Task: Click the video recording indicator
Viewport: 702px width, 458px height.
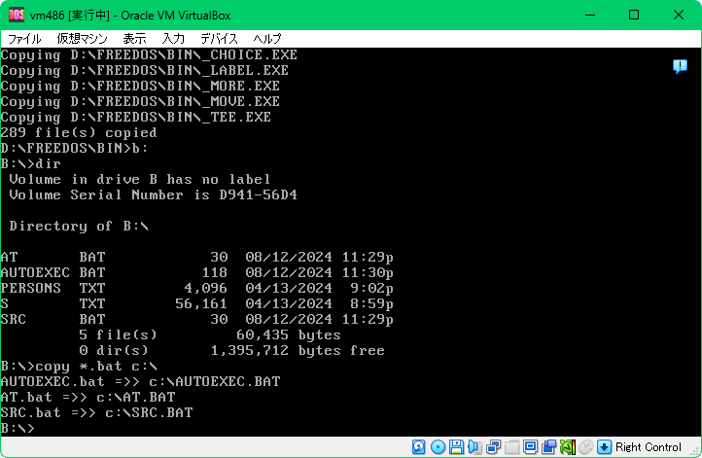Action: [x=549, y=446]
